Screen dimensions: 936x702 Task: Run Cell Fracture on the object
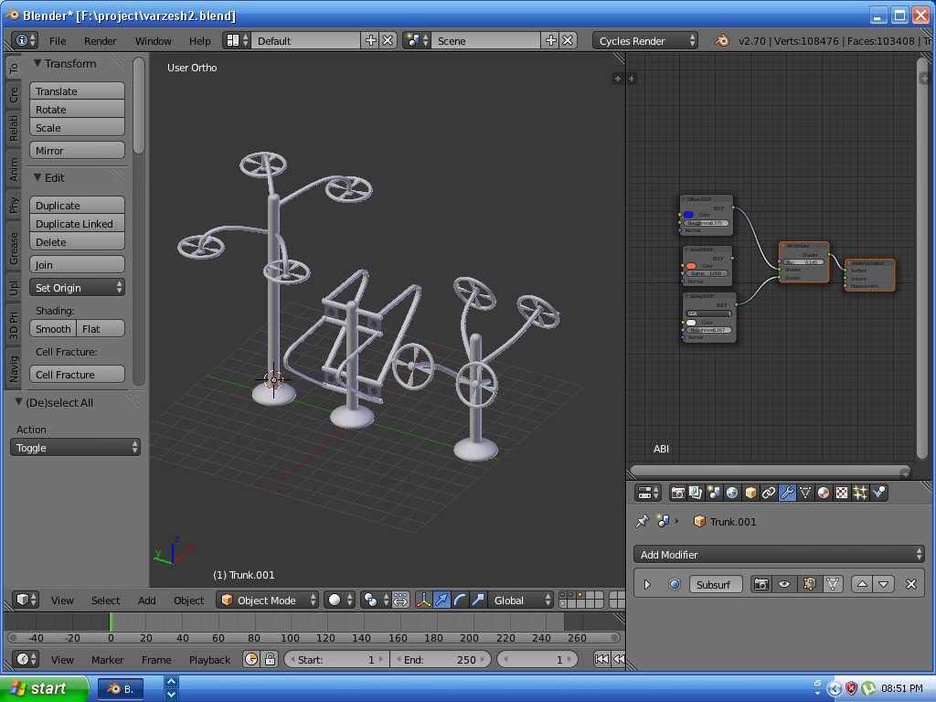click(76, 374)
